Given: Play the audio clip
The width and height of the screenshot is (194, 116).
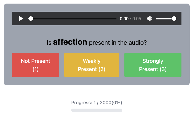Looking at the screenshot, I should [x=21, y=19].
